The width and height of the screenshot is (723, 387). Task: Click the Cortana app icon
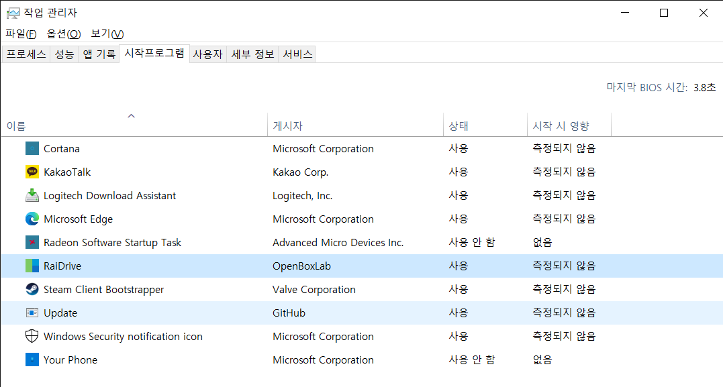point(32,148)
